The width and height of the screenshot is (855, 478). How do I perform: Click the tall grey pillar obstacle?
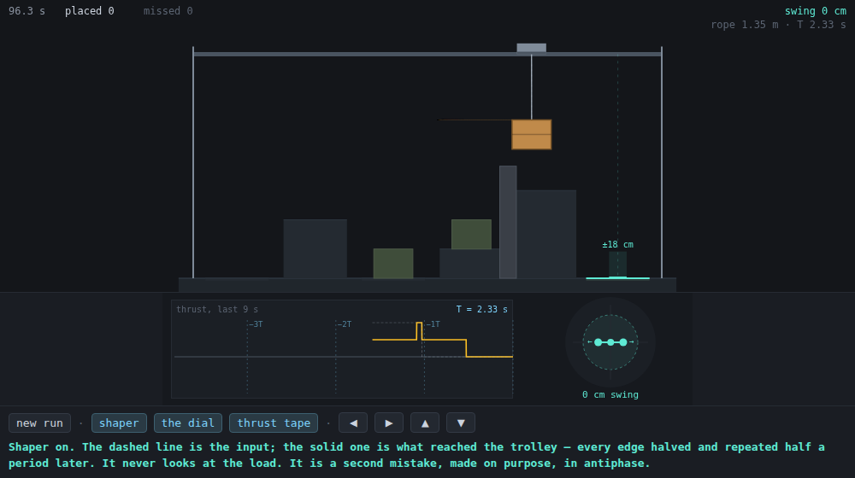508,222
